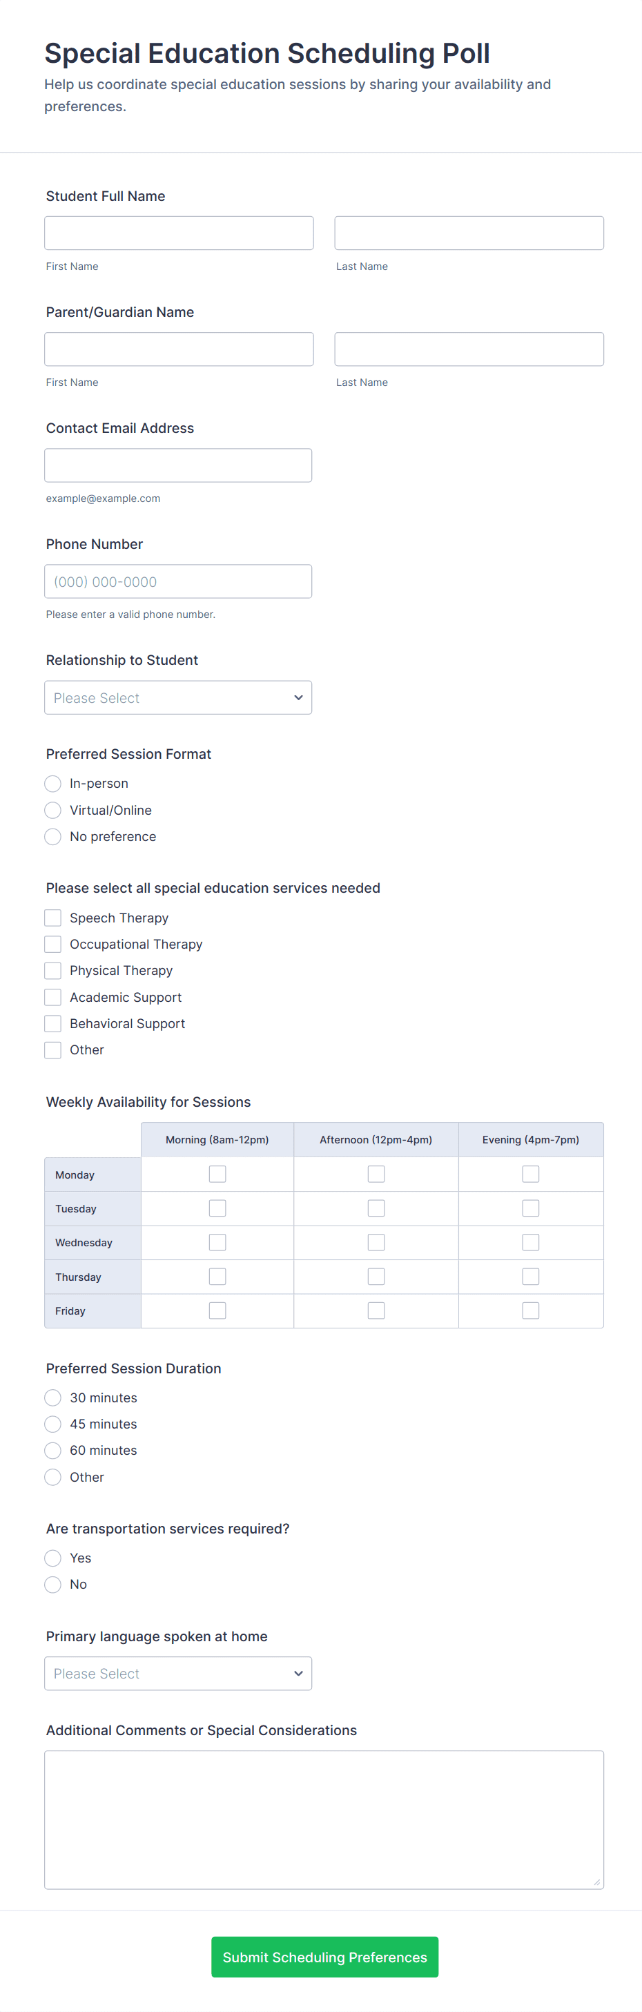The image size is (642, 2012).
Task: Check Monday Morning availability
Action: click(217, 1174)
